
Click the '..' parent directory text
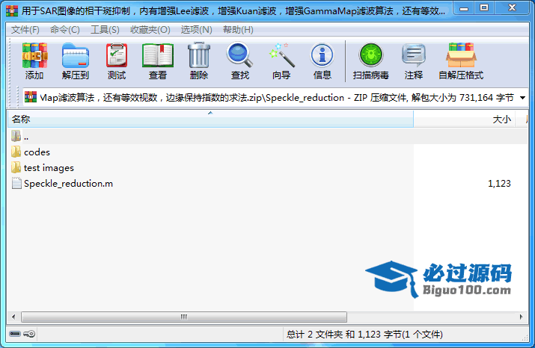[x=26, y=137]
